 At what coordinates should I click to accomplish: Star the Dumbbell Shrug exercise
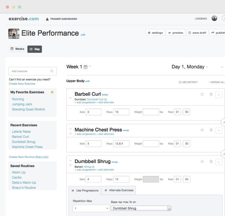pos(202,162)
